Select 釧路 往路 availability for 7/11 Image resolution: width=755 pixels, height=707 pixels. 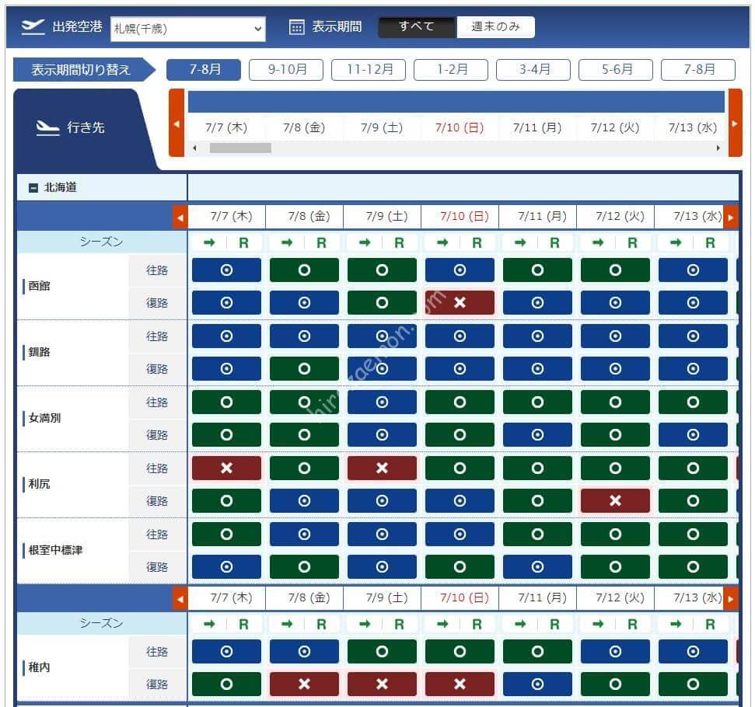click(x=537, y=336)
